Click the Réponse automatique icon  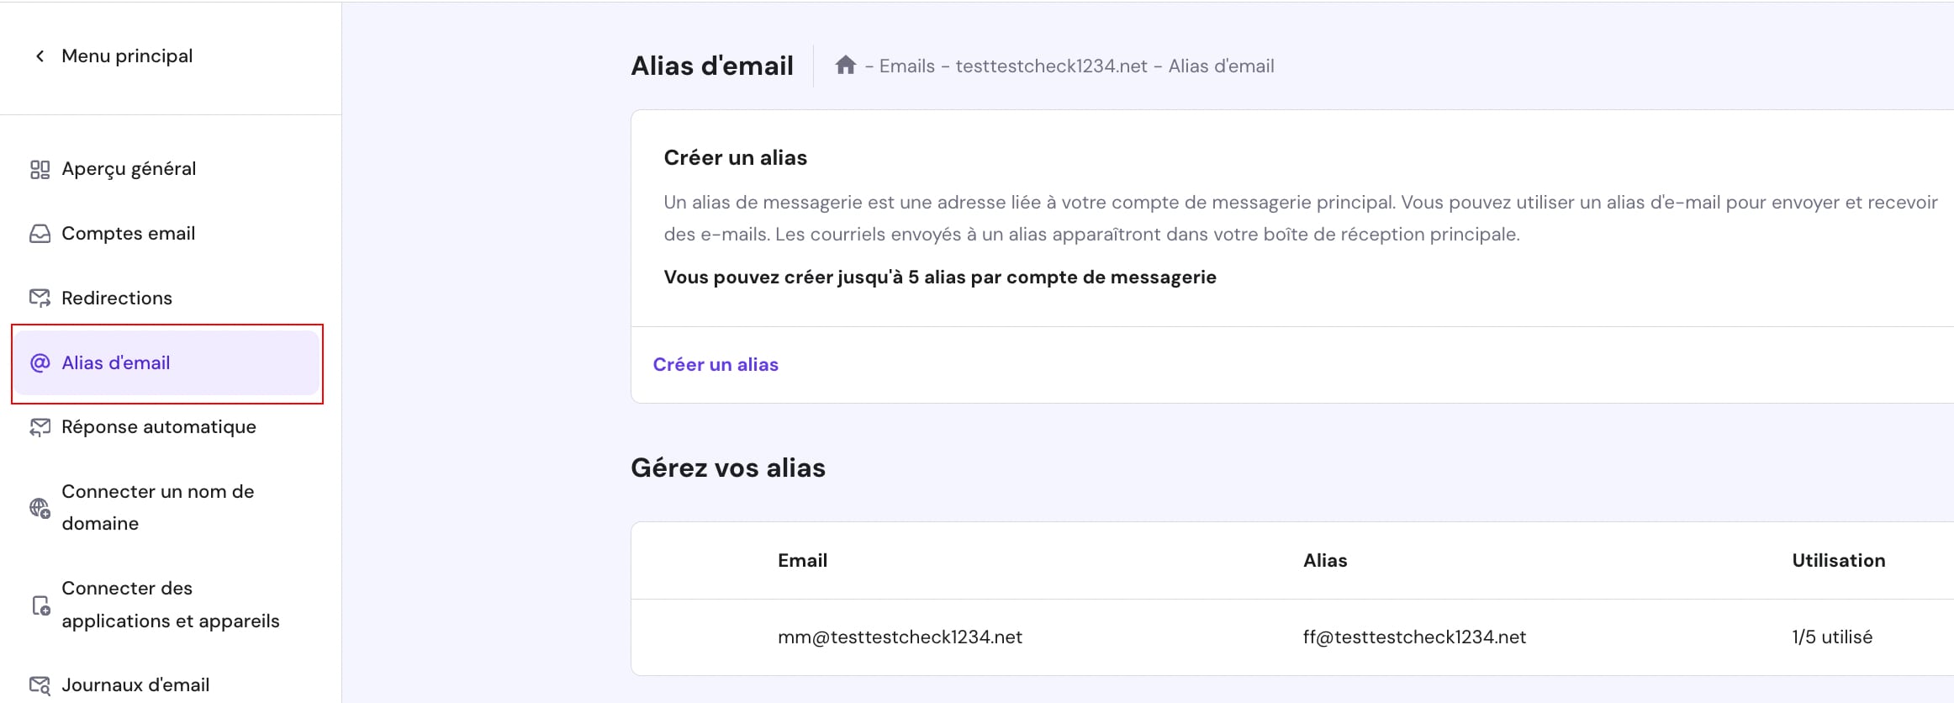pos(40,427)
